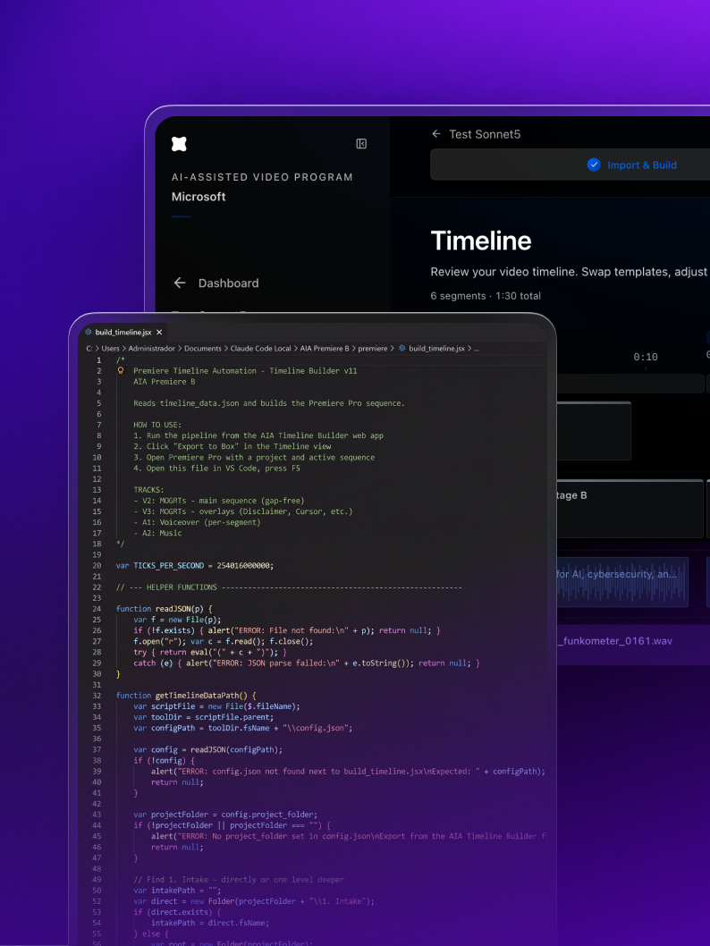
Task: Click the Dashboard back arrow icon
Action: 180,283
